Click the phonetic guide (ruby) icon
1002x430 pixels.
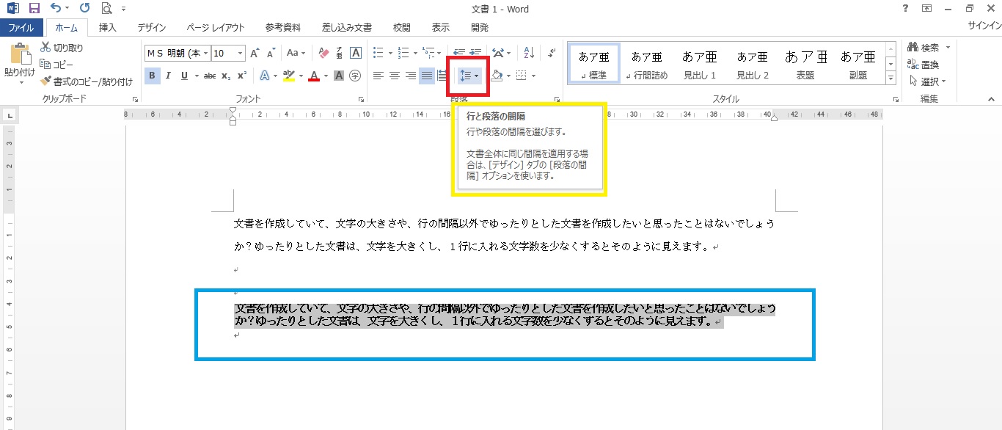340,53
